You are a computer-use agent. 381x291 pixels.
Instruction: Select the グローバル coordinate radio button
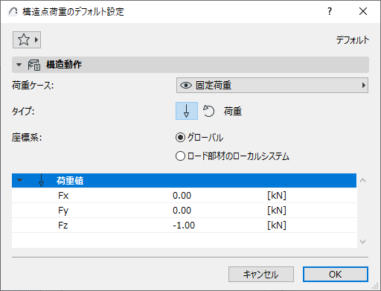(180, 137)
